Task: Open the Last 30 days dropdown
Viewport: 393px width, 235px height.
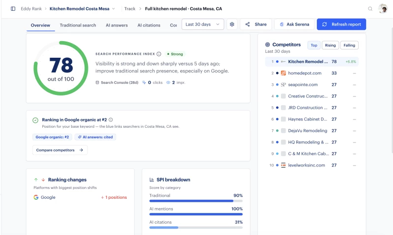Action: click(x=202, y=24)
